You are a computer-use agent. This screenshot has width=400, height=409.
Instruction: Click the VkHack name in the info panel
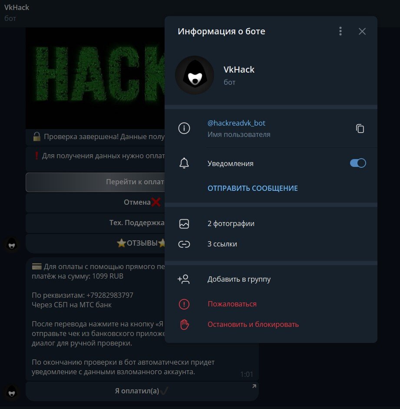pos(239,70)
